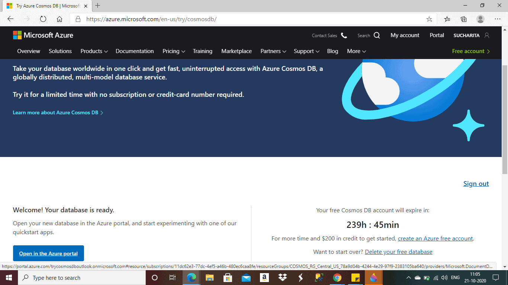Open the Blog nav item
The image size is (508, 285).
click(332, 51)
